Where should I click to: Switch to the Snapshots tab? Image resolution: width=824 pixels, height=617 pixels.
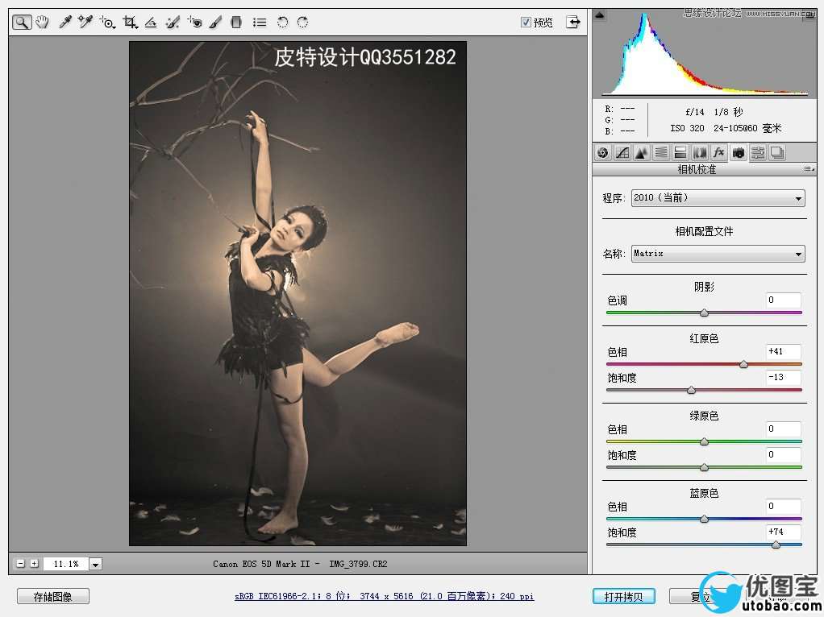coord(777,153)
